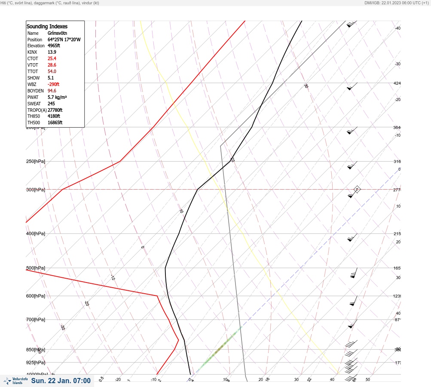Image resolution: width=431 pixels, height=387 pixels.
Task: Click the '-30' label on right-side scale
Action: pos(398,64)
